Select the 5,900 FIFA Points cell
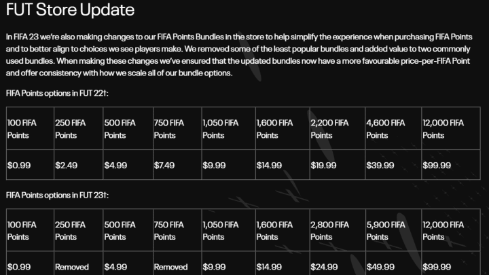Image resolution: width=489 pixels, height=275 pixels. [x=393, y=230]
